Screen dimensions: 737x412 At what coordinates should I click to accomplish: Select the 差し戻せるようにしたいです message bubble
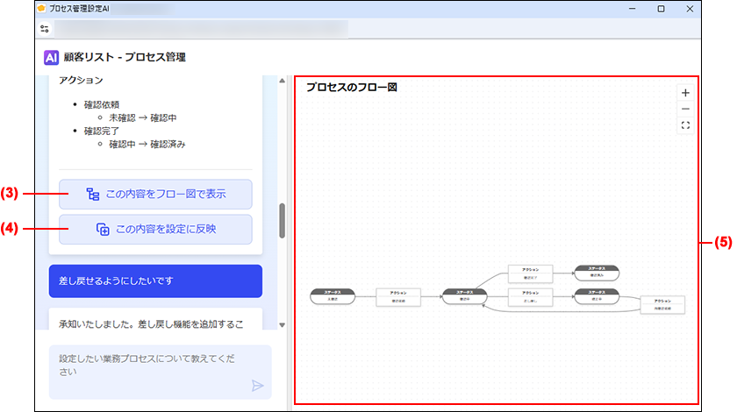155,281
